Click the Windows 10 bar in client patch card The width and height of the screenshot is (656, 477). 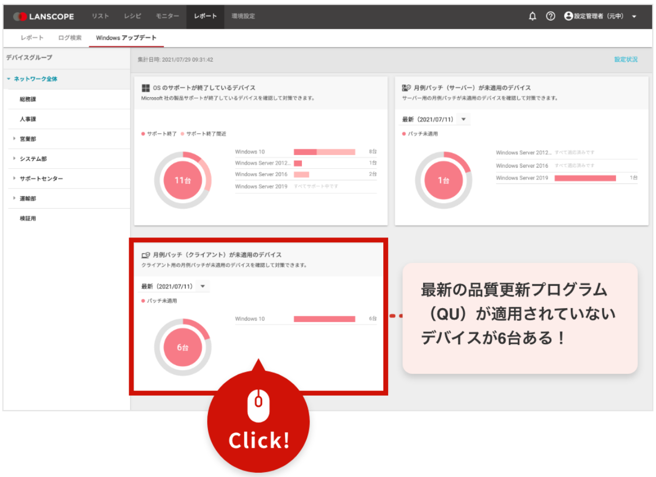[324, 319]
